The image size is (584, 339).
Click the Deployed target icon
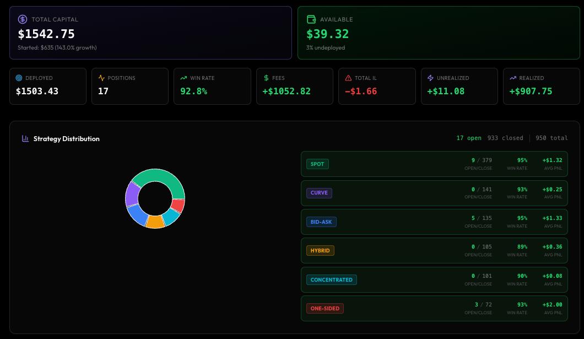[x=19, y=78]
